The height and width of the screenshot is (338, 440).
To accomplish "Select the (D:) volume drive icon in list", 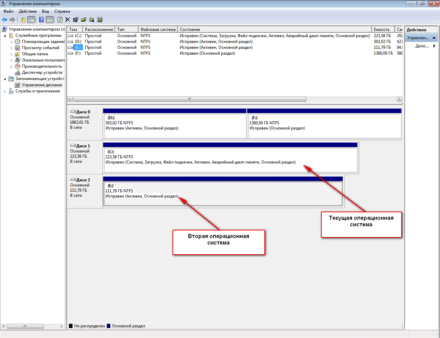I will (x=70, y=42).
